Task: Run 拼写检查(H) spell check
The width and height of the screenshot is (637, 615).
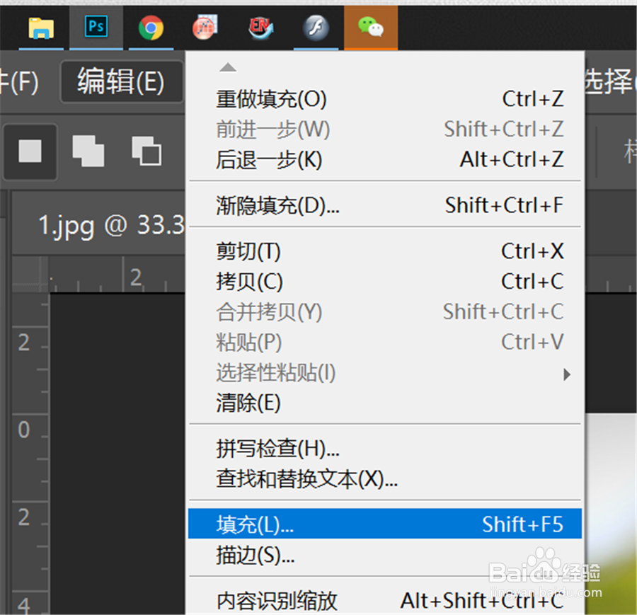Action: (x=276, y=449)
